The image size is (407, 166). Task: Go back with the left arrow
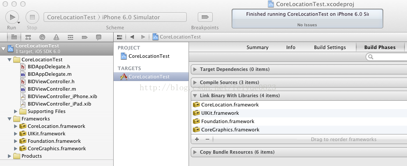(x=132, y=37)
